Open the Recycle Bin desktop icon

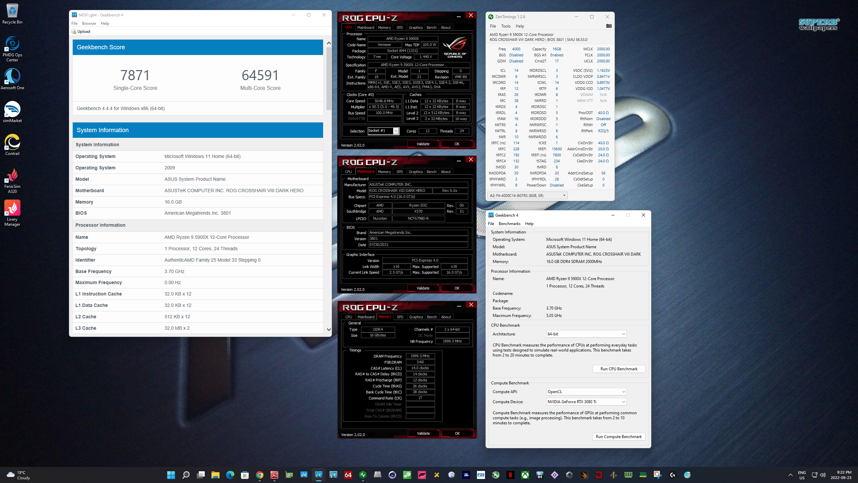pyautogui.click(x=12, y=14)
